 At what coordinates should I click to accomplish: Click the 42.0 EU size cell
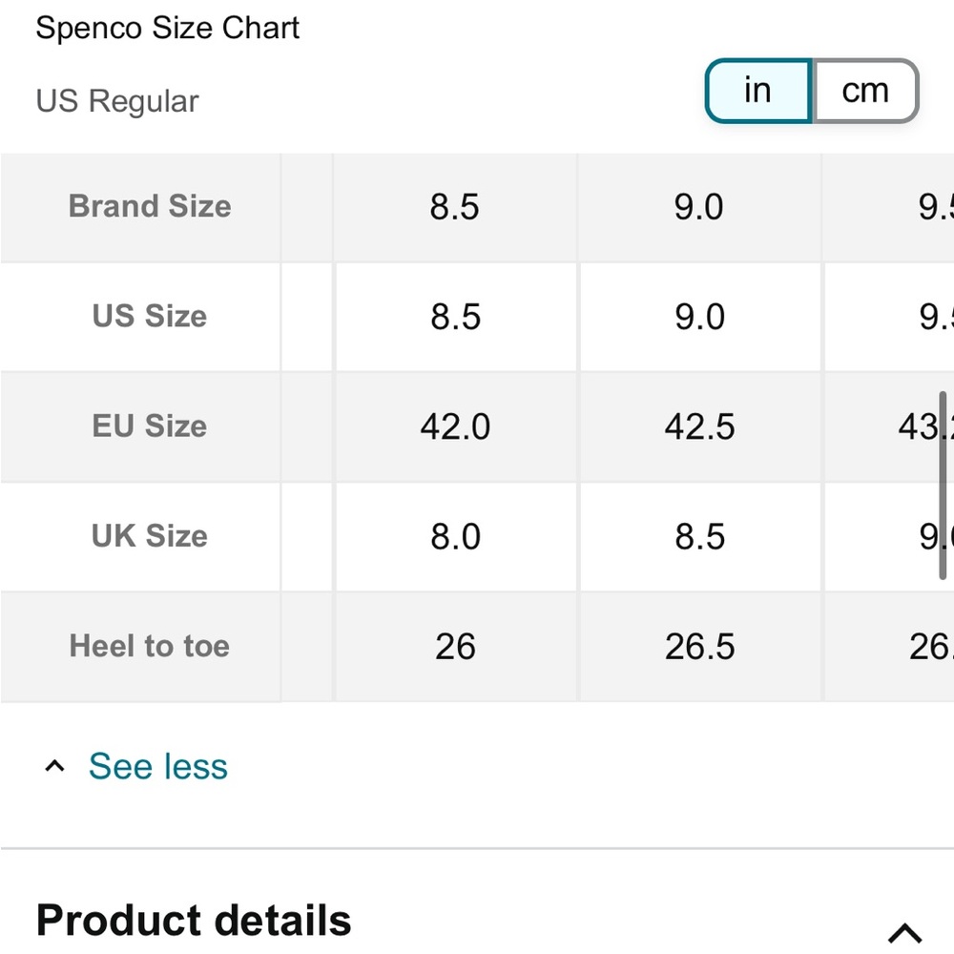point(455,426)
